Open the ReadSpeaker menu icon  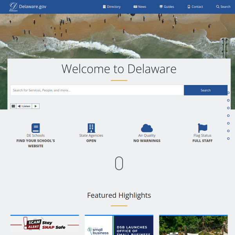coord(13,106)
